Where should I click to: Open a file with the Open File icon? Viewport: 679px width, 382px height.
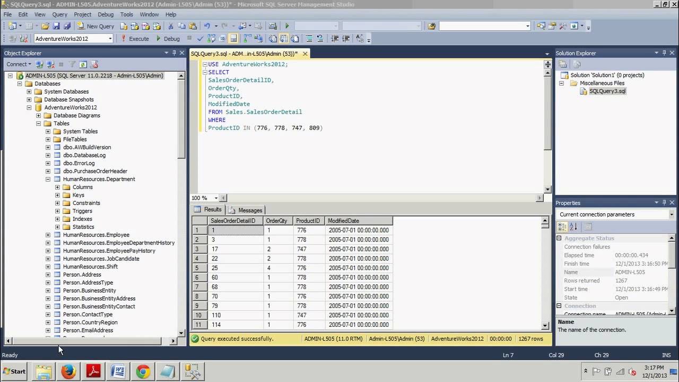pyautogui.click(x=45, y=26)
